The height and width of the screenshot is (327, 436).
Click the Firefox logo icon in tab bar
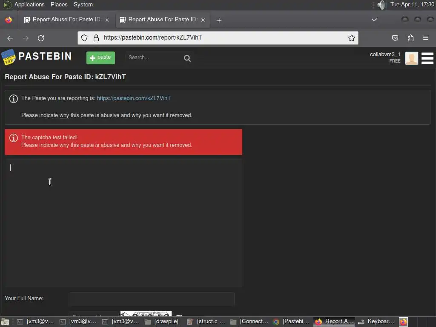click(9, 20)
